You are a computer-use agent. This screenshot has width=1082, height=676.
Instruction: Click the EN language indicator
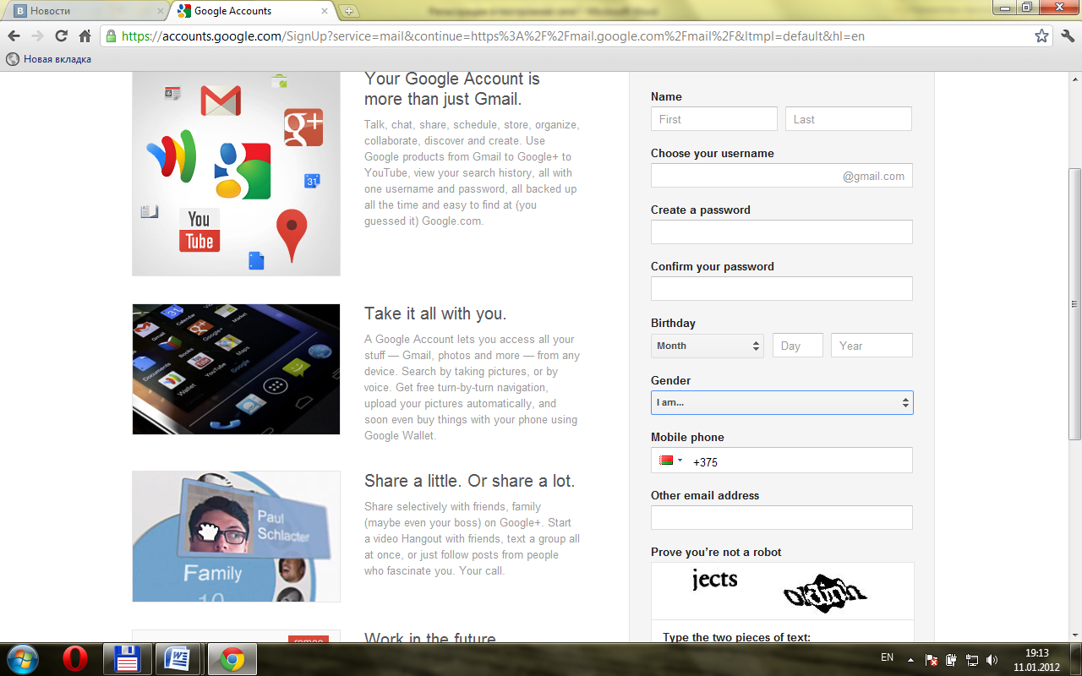pos(887,657)
